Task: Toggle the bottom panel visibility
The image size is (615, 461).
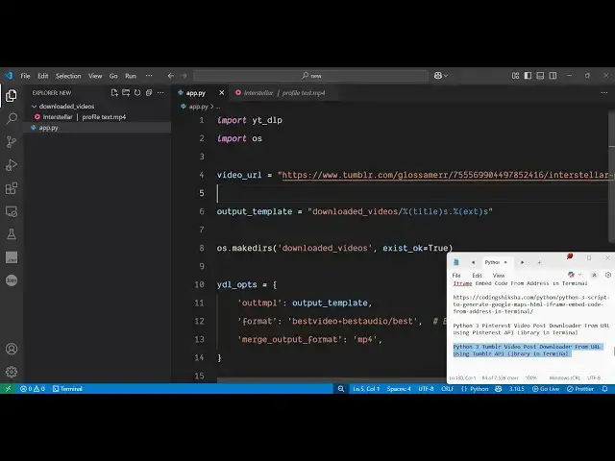Action: (x=540, y=75)
